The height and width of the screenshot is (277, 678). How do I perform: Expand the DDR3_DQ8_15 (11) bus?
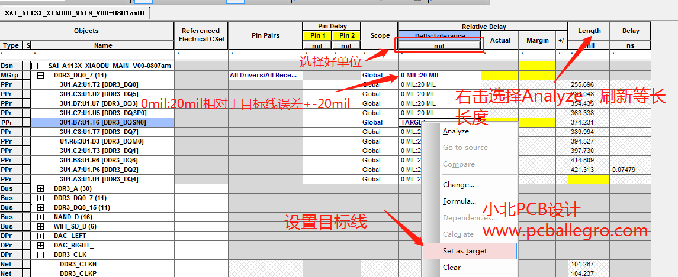(x=40, y=208)
